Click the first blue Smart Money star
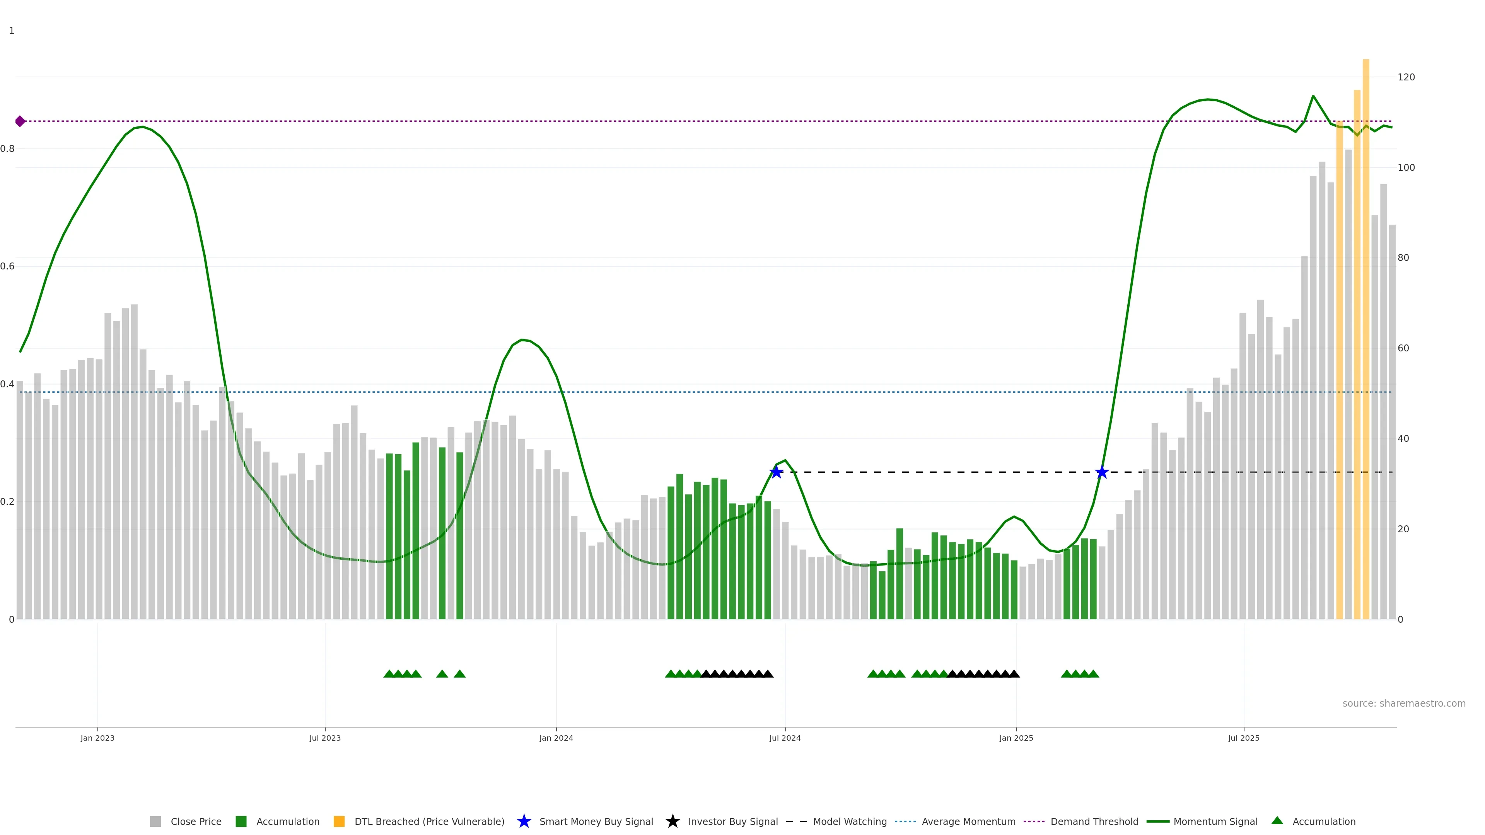 (x=777, y=472)
